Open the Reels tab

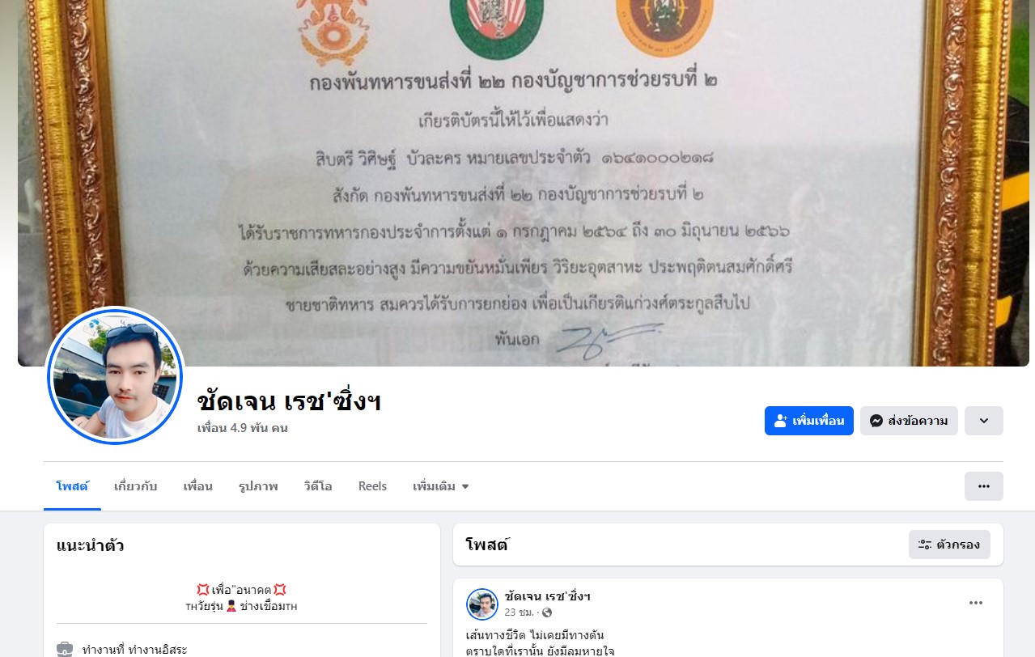(x=372, y=486)
